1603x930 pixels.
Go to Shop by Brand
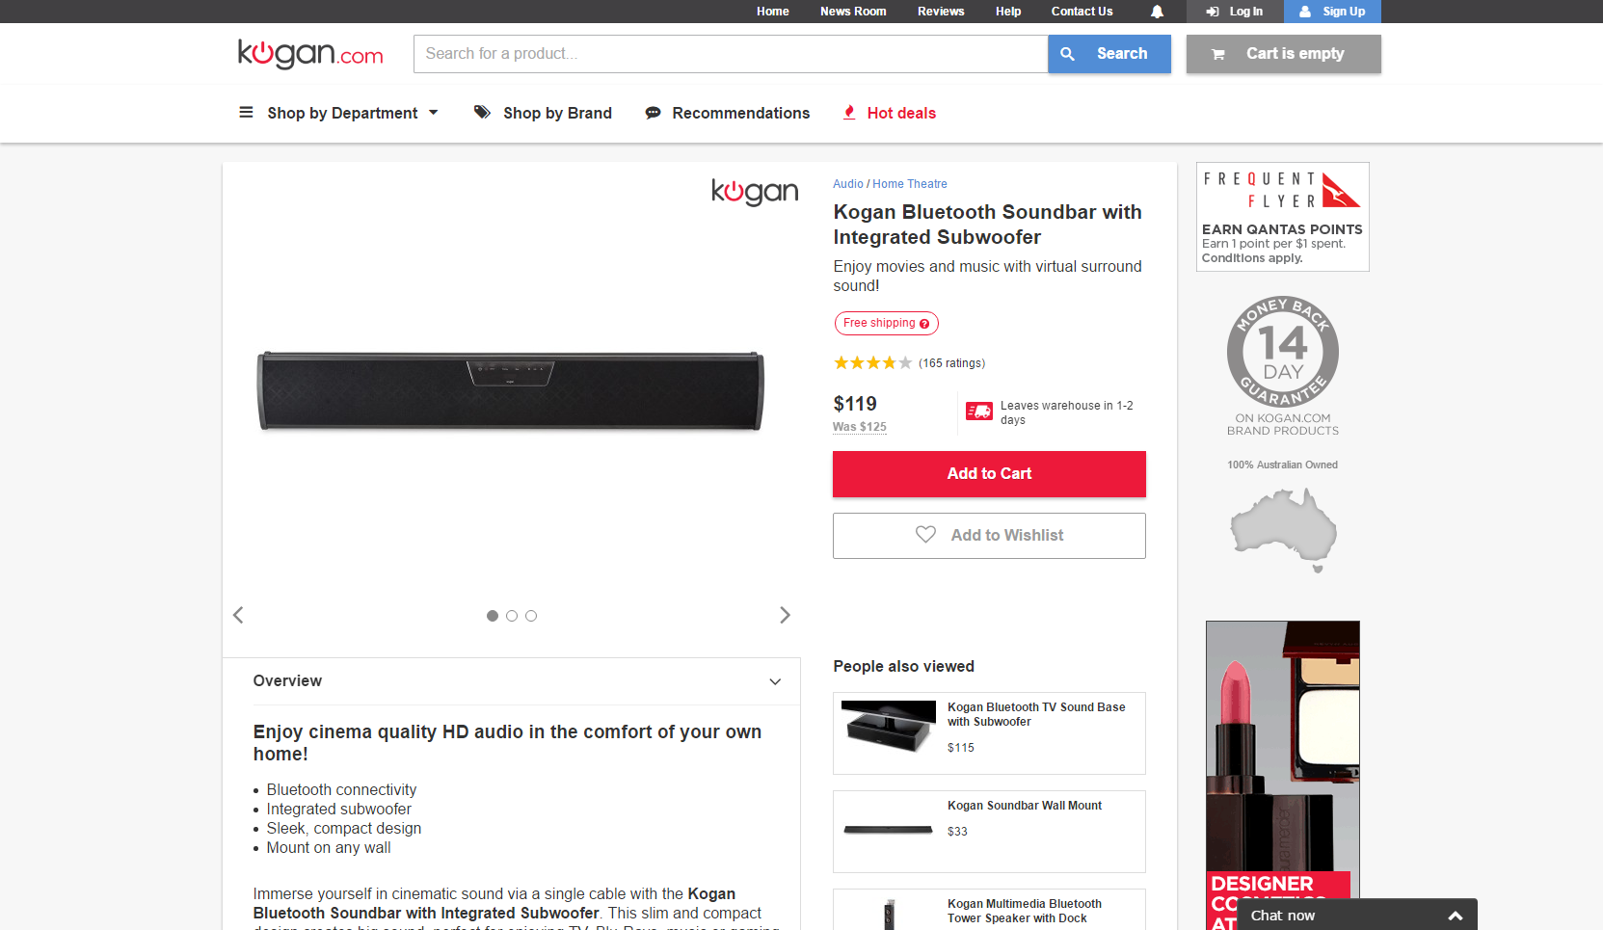click(557, 113)
